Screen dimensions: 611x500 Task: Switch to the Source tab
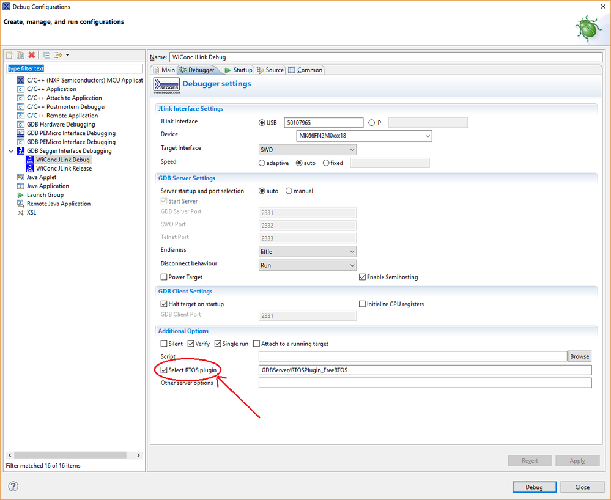(270, 70)
